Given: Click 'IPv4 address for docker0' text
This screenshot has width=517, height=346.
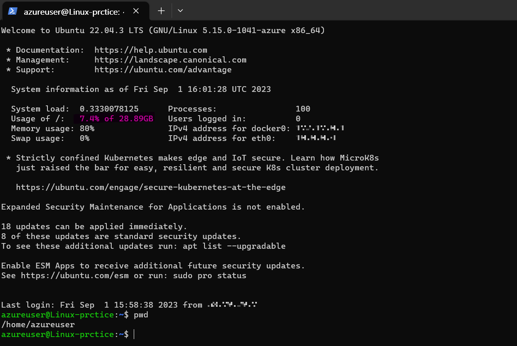Looking at the screenshot, I should point(229,129).
